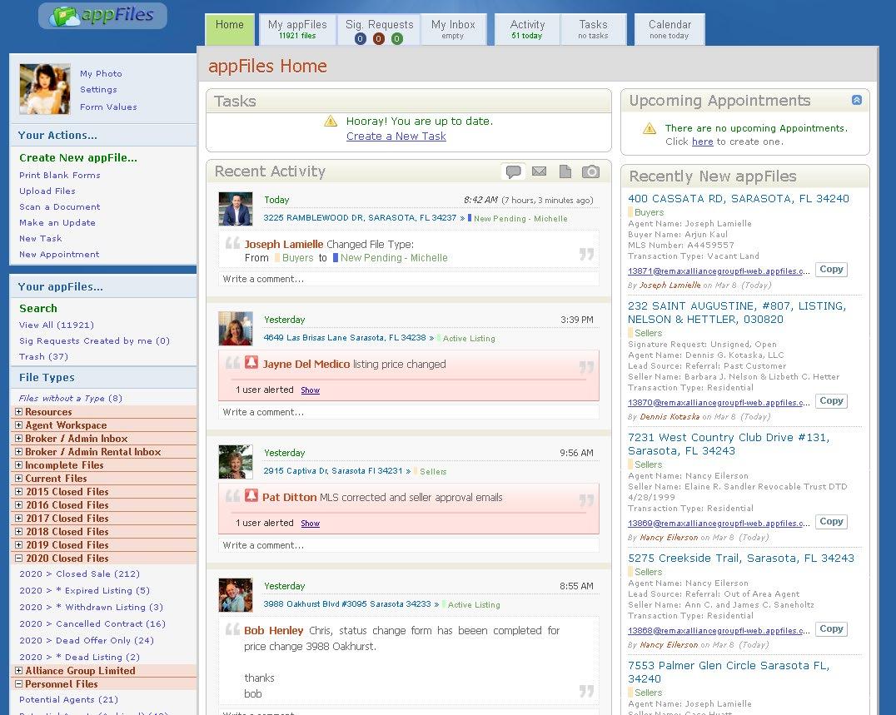Write a comment on Pat Ditton's post

pyautogui.click(x=409, y=545)
